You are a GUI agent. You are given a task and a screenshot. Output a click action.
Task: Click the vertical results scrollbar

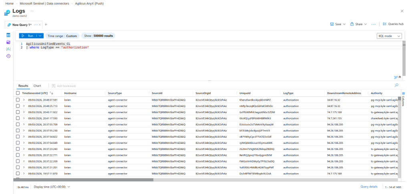[400, 99]
